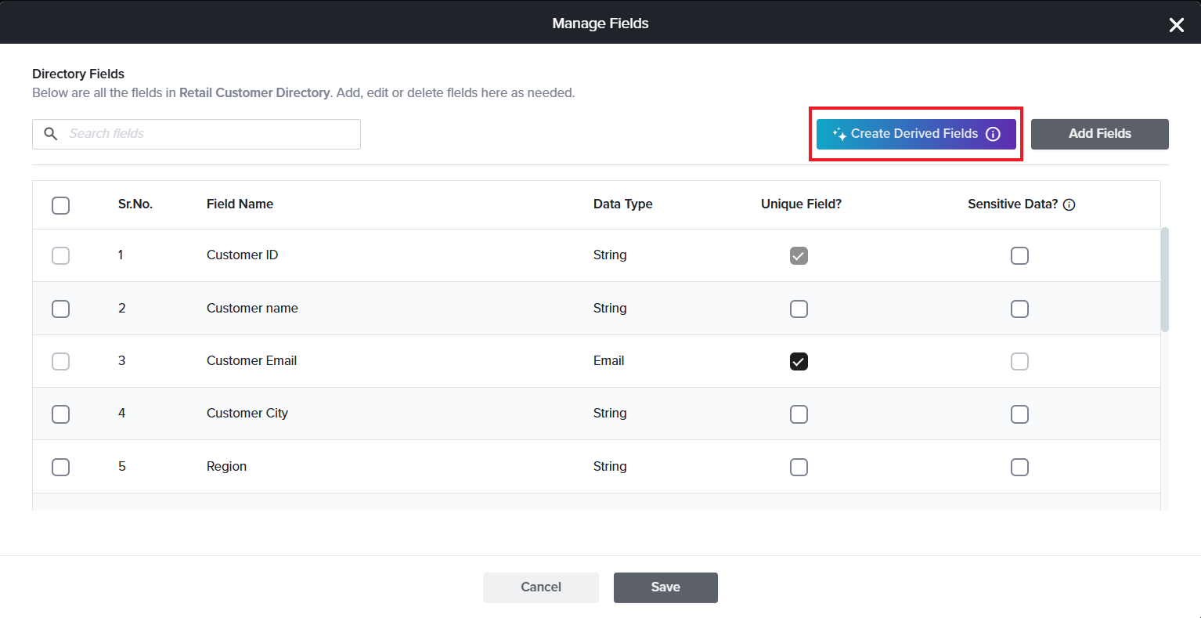Screen dimensions: 1201x618
Task: Toggle Sensitive Data for Customer Email
Action: pos(1019,361)
